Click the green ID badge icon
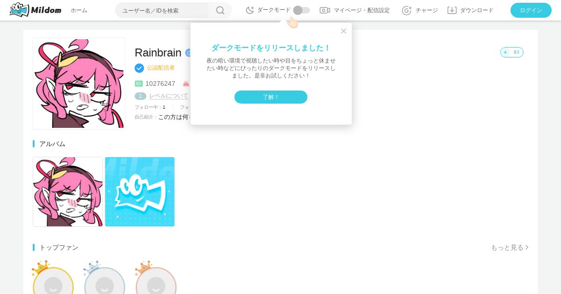This screenshot has height=294, width=561. coord(139,84)
